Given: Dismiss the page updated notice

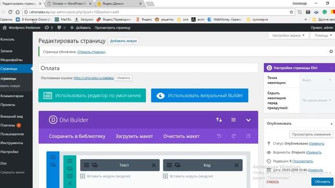Looking at the screenshot, I should pyautogui.click(x=331, y=52).
